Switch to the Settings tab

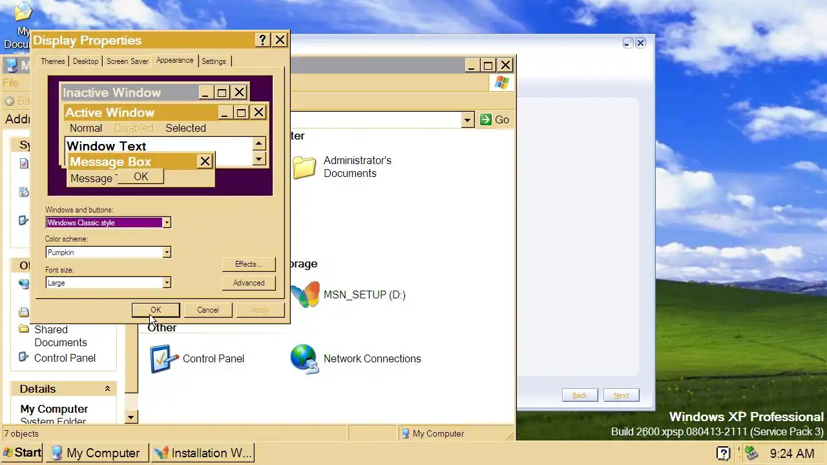click(x=214, y=61)
